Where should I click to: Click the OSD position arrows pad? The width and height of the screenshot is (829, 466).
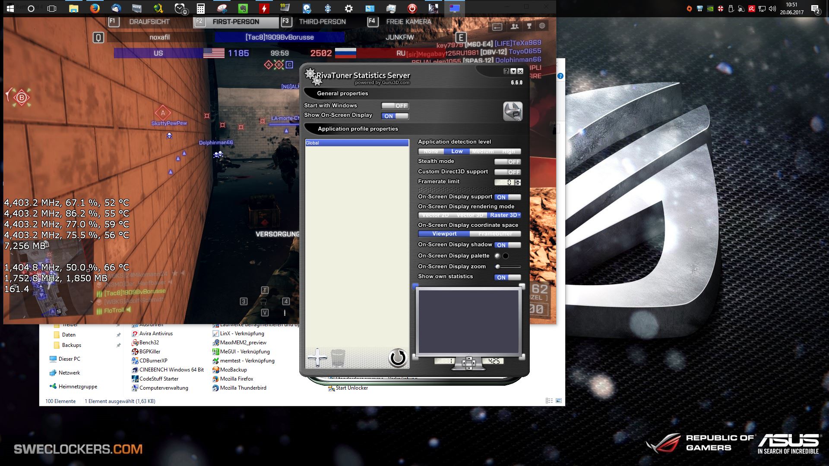pyautogui.click(x=469, y=362)
